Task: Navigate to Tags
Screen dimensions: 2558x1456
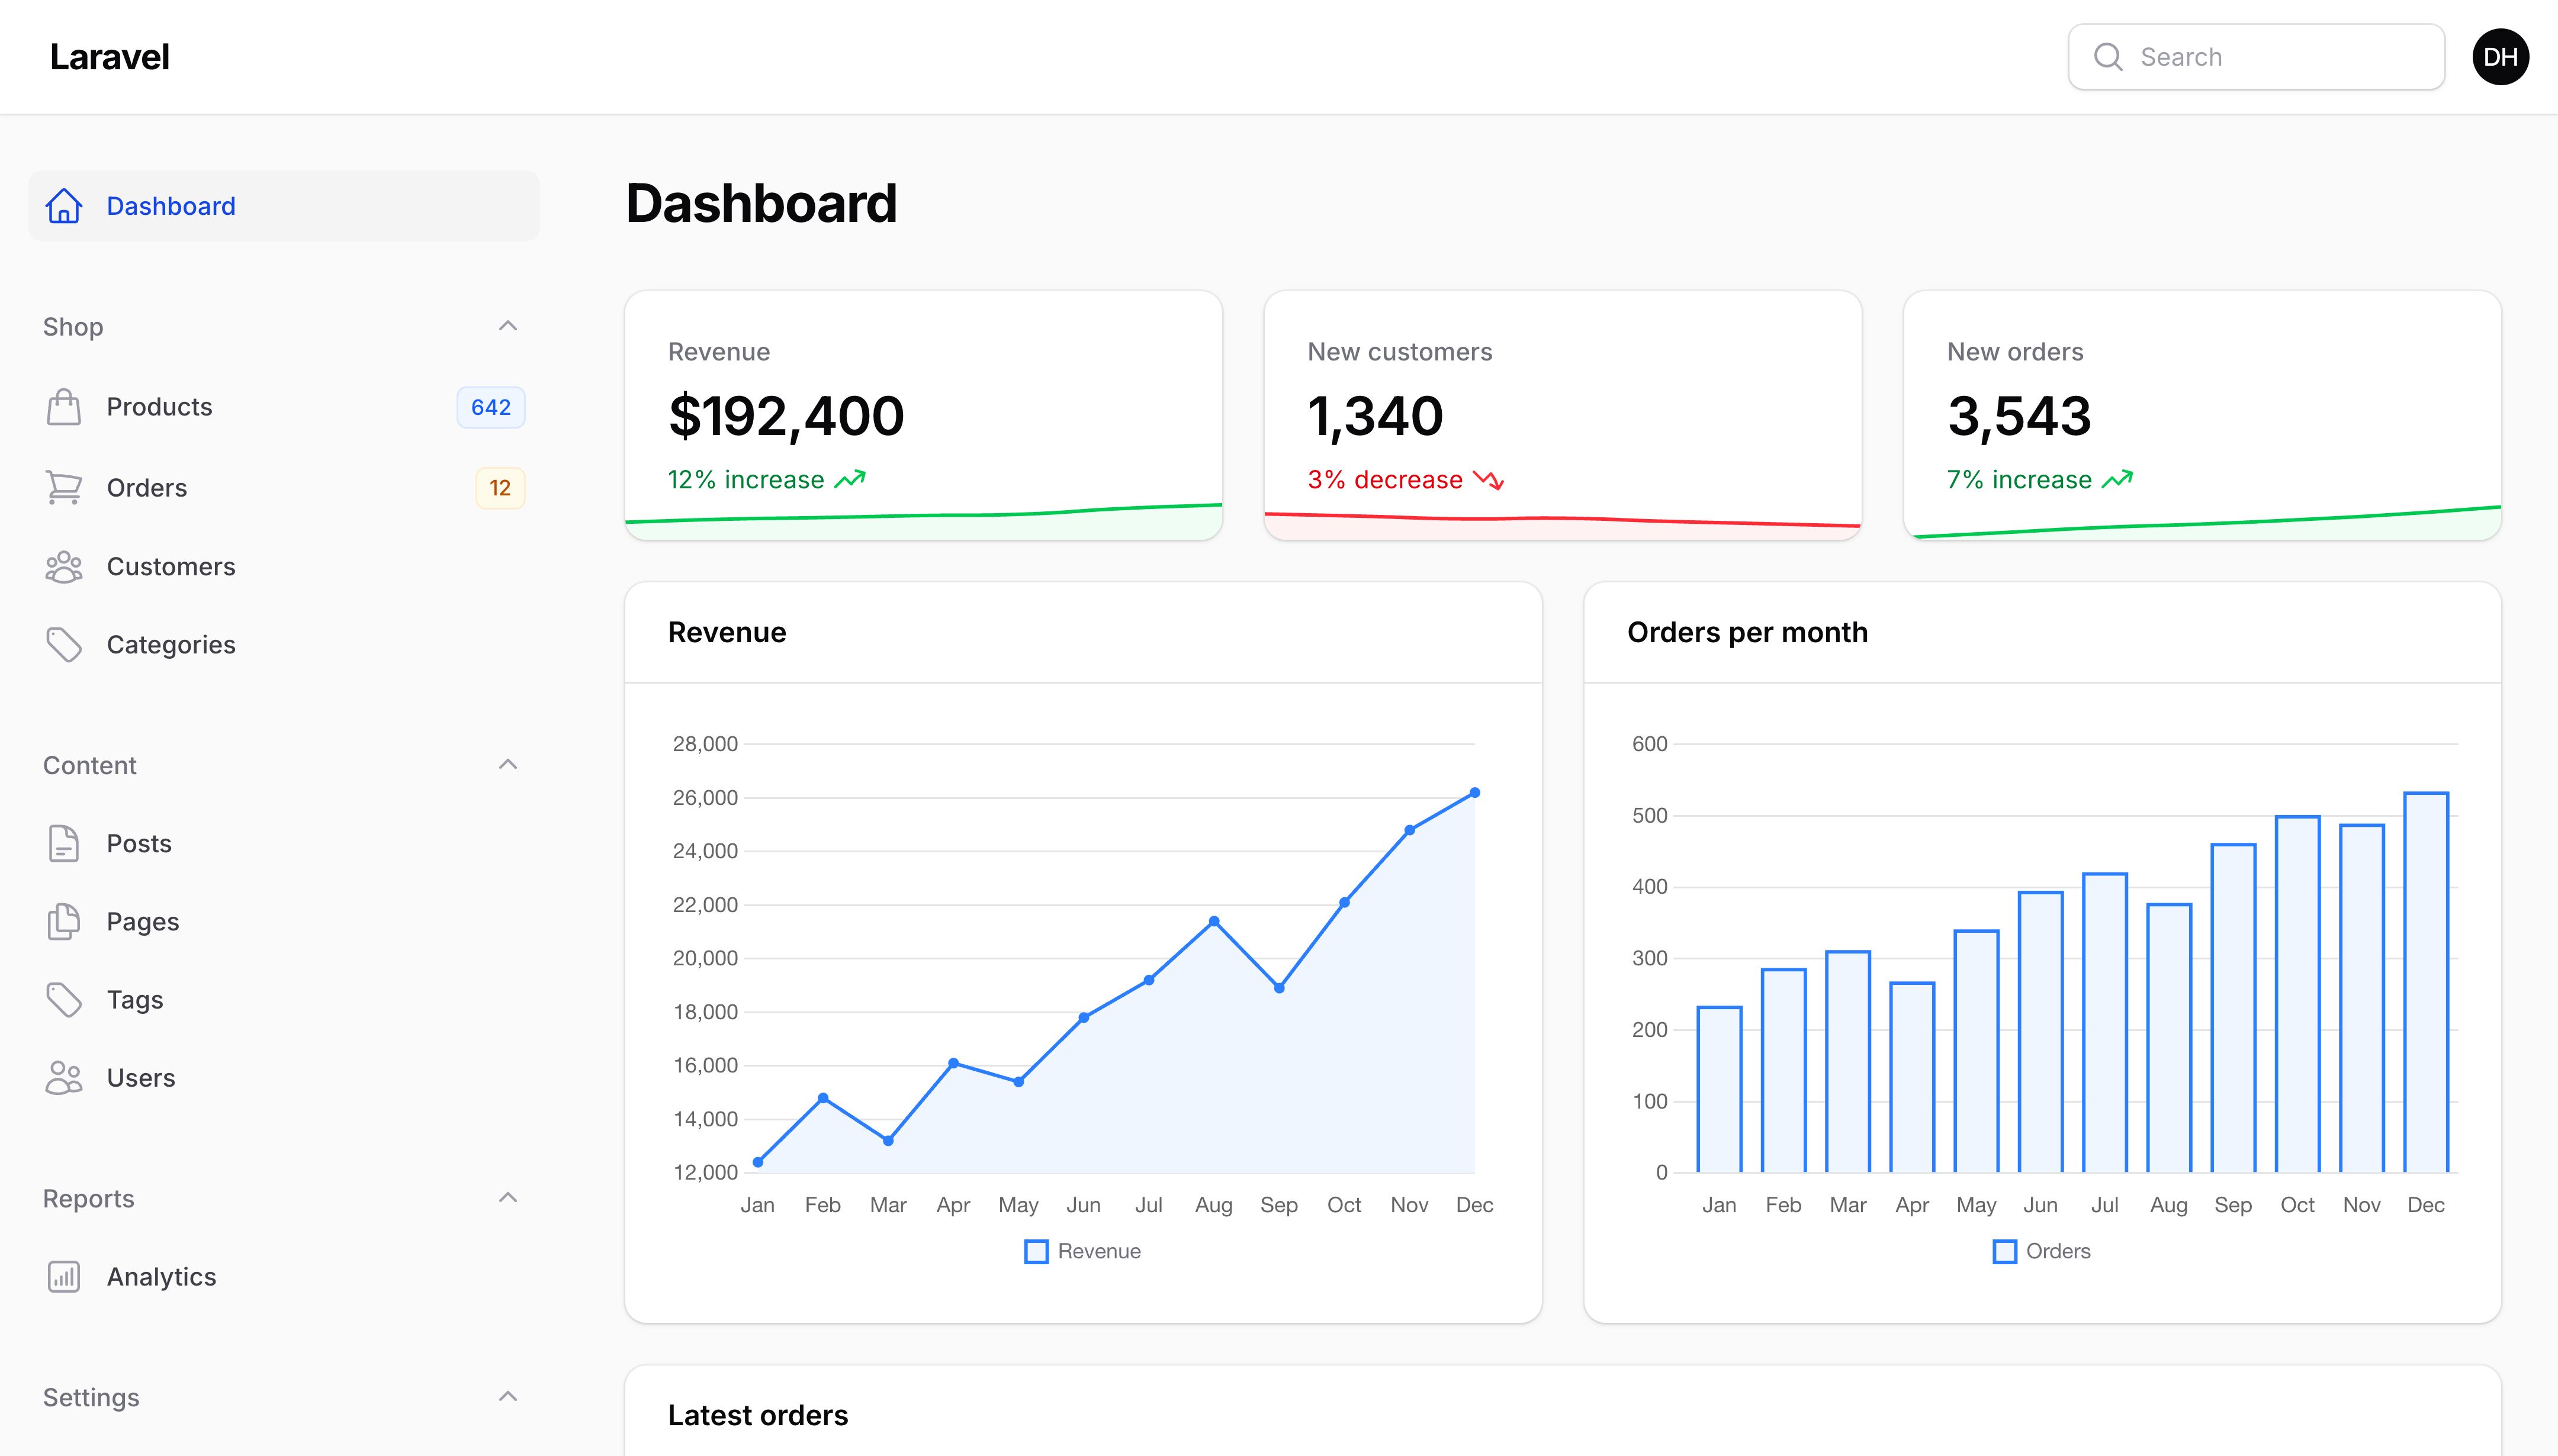Action: click(284, 1000)
